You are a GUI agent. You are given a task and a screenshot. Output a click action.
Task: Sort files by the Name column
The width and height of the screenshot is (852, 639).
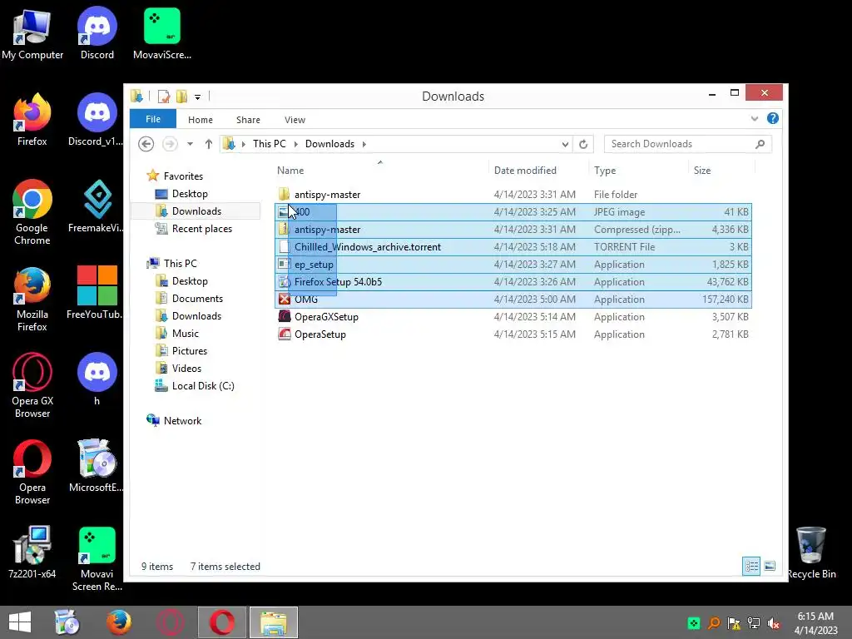pos(381,170)
